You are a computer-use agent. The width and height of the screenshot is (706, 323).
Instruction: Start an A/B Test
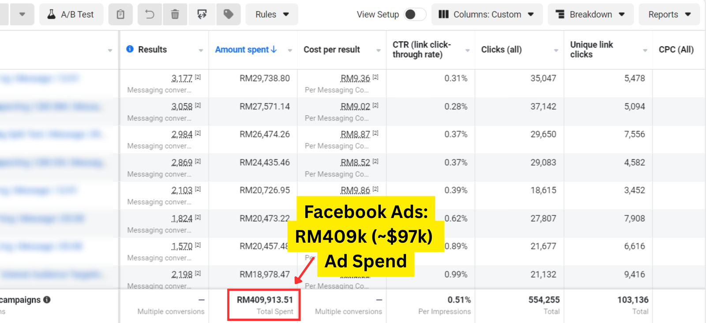(x=71, y=15)
